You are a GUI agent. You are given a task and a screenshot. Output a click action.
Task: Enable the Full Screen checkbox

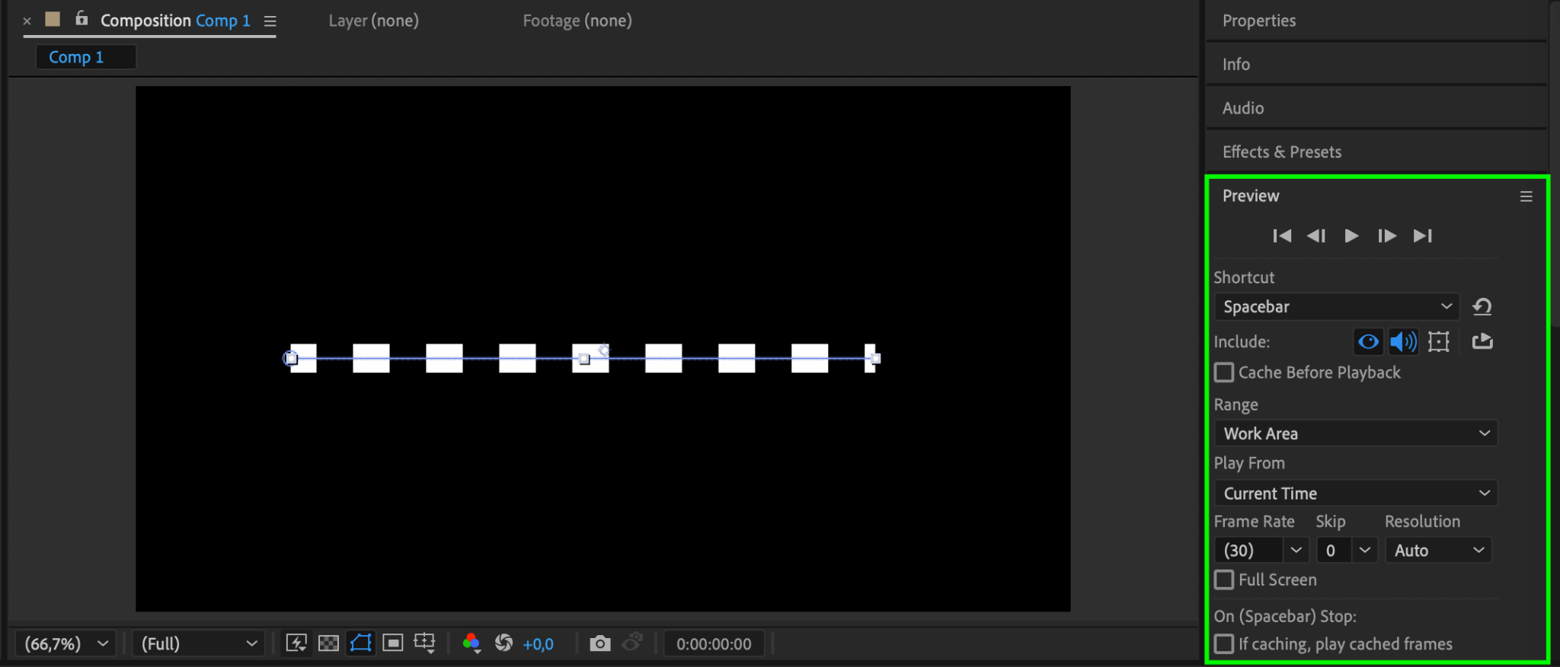tap(1224, 579)
